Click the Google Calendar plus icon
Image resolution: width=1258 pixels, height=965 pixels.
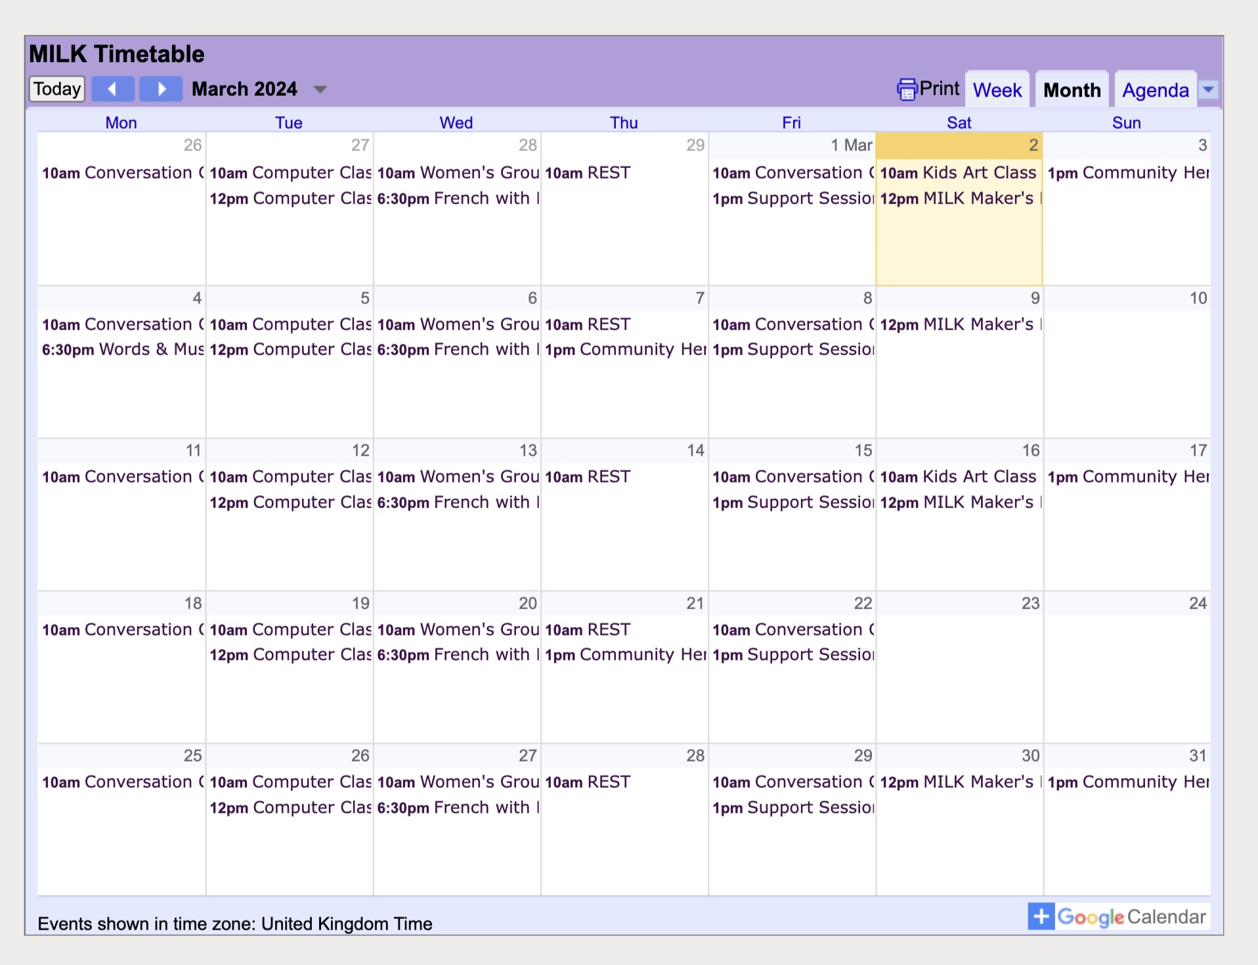[x=1041, y=916]
